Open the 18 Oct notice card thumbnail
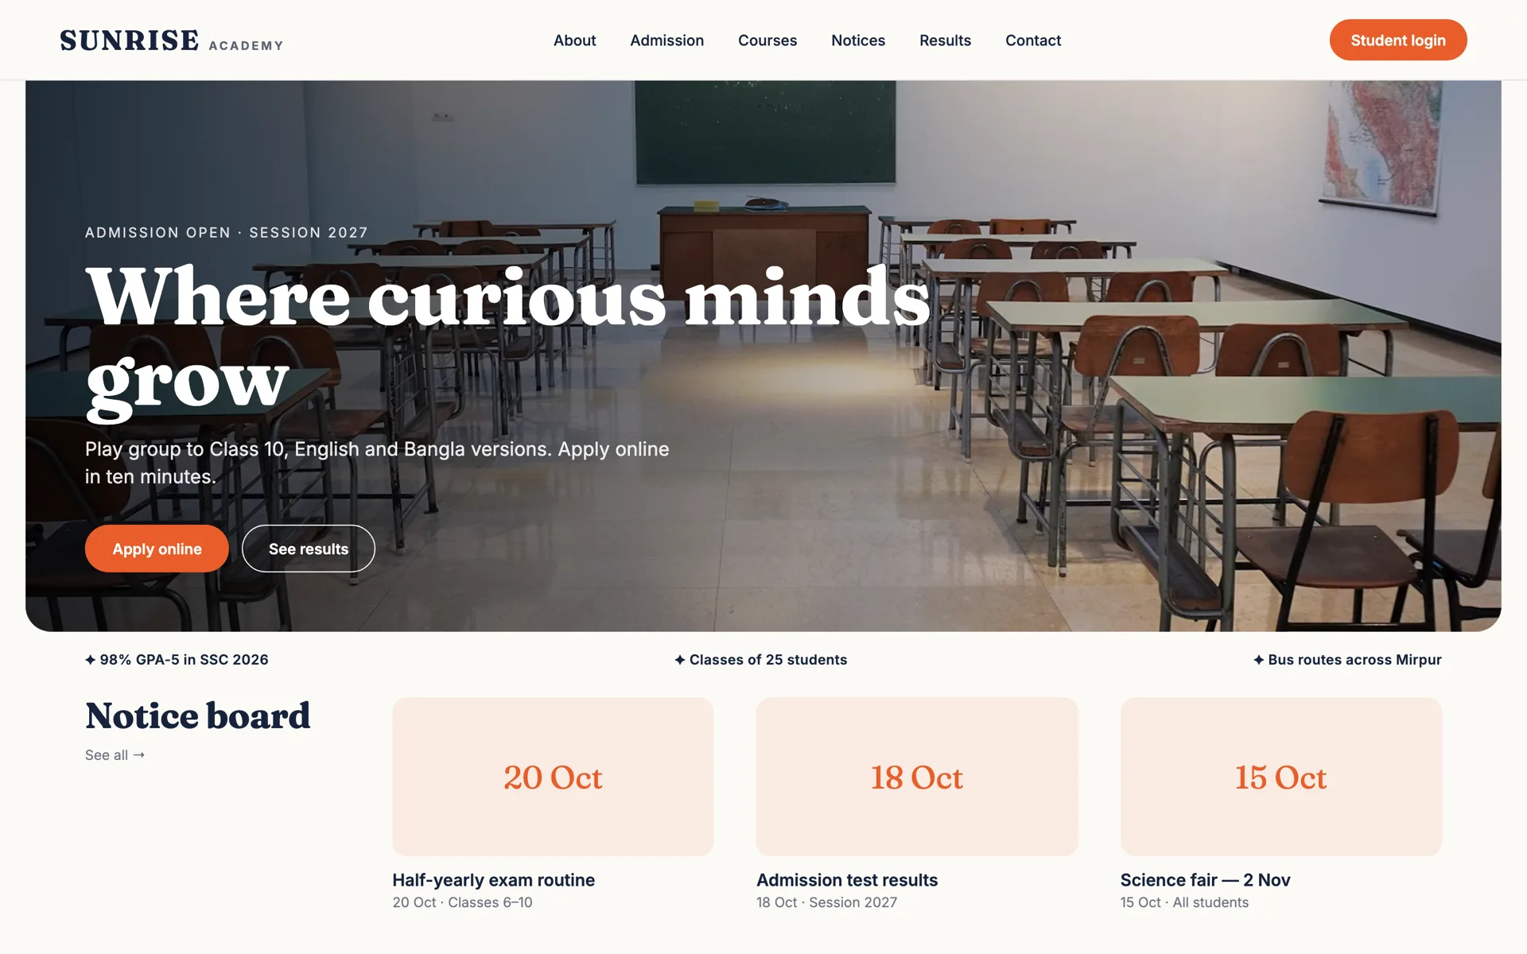Image resolution: width=1527 pixels, height=954 pixels. point(917,777)
